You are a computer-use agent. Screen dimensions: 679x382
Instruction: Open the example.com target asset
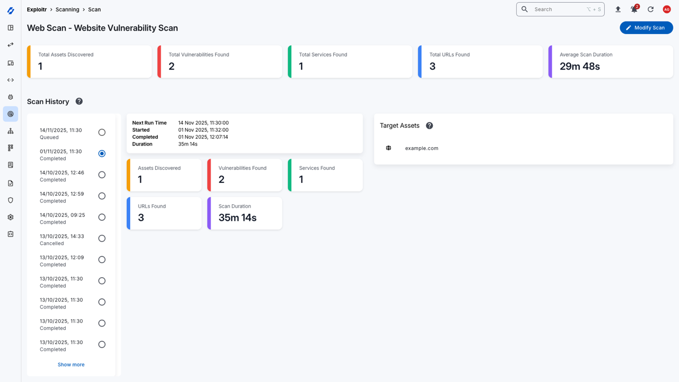(422, 148)
